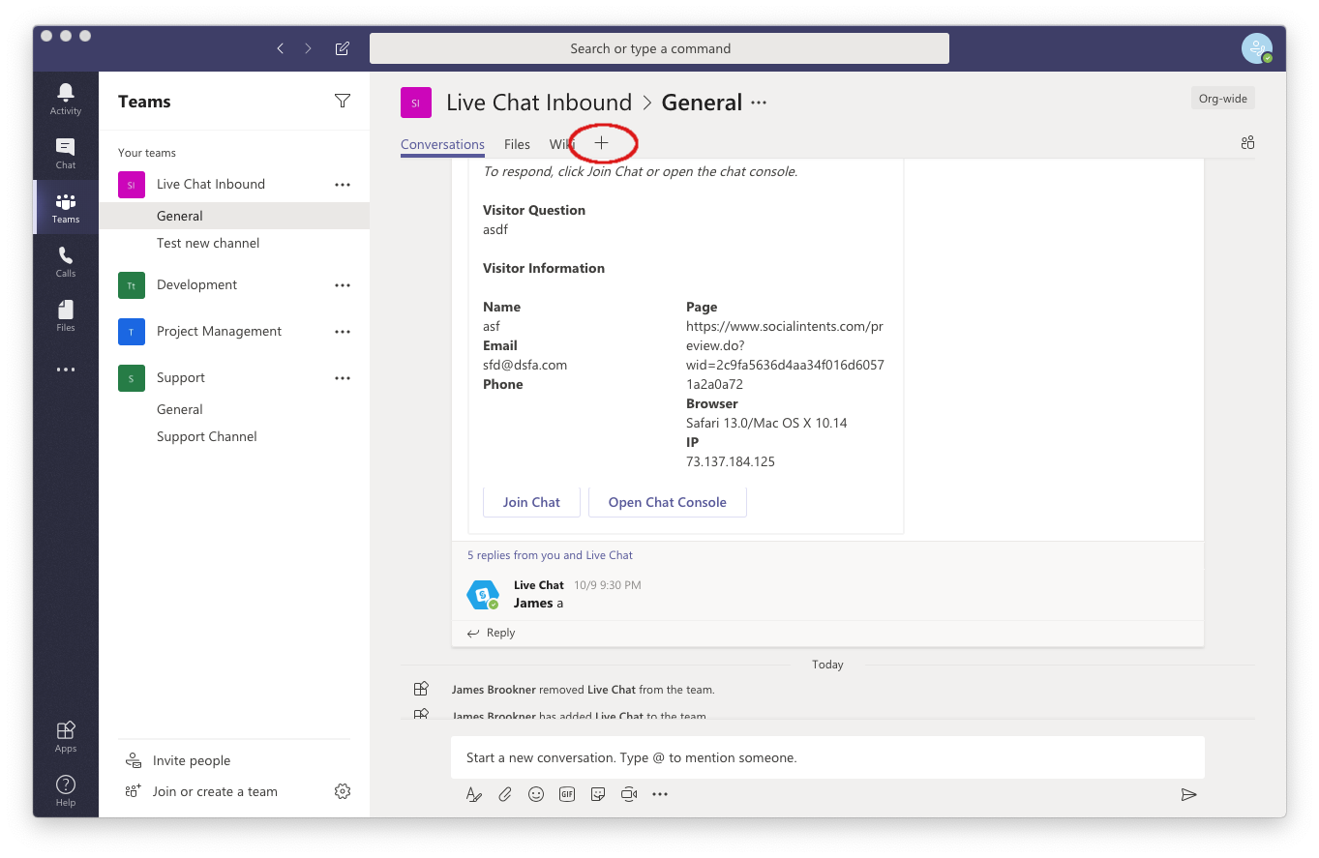Open the user profile avatar

(x=1256, y=48)
